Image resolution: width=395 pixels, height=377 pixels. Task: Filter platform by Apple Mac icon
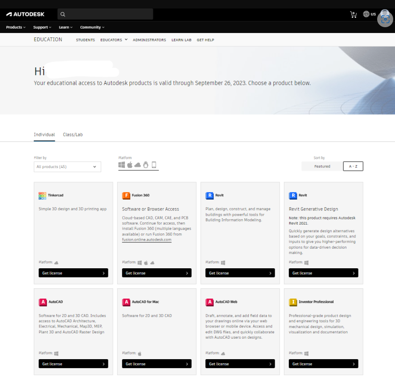(x=130, y=165)
